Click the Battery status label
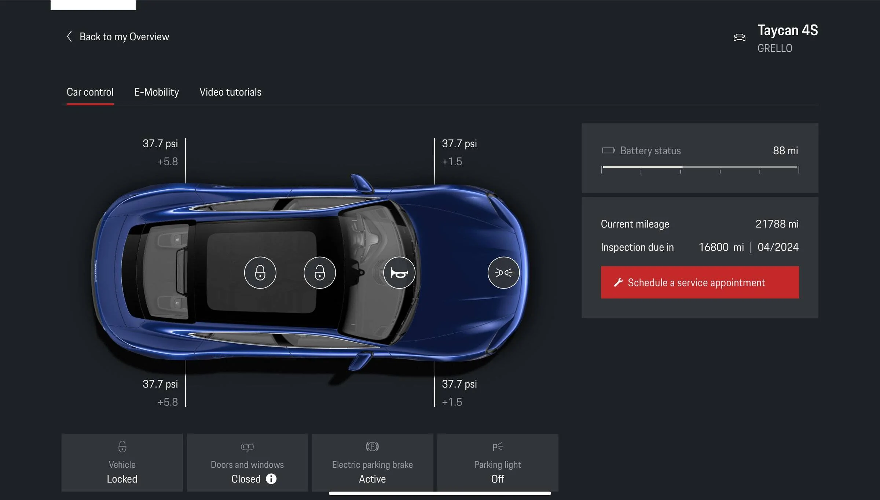880x500 pixels. point(650,151)
